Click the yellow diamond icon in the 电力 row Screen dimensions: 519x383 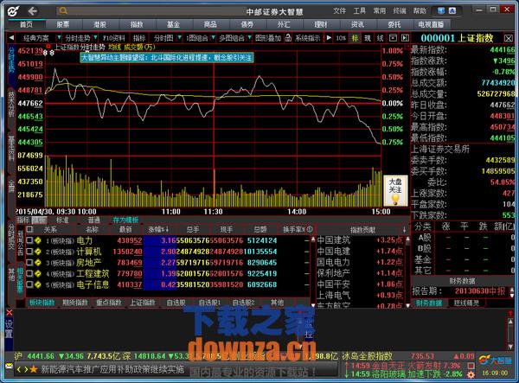38,240
